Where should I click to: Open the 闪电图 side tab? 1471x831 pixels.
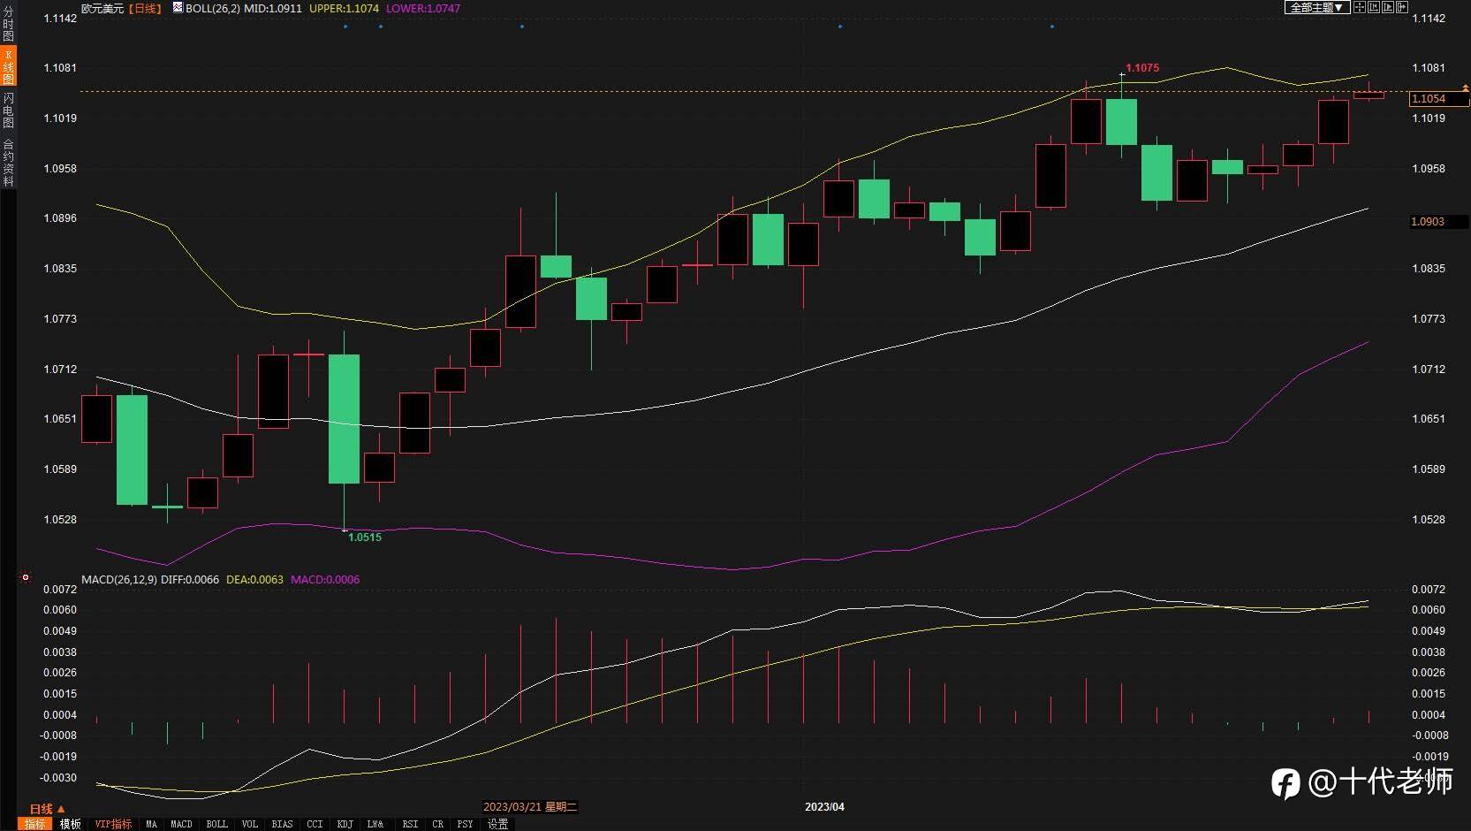pyautogui.click(x=8, y=111)
